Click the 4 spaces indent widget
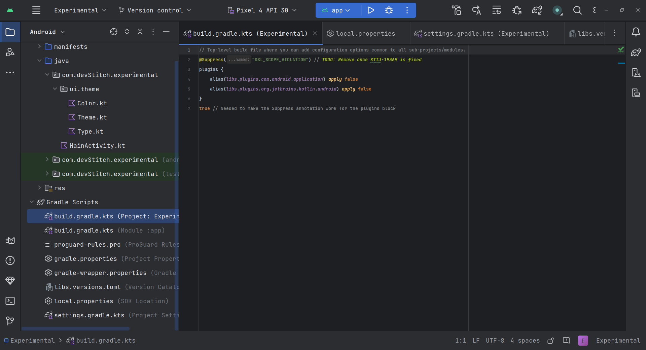The height and width of the screenshot is (350, 646). pyautogui.click(x=525, y=341)
